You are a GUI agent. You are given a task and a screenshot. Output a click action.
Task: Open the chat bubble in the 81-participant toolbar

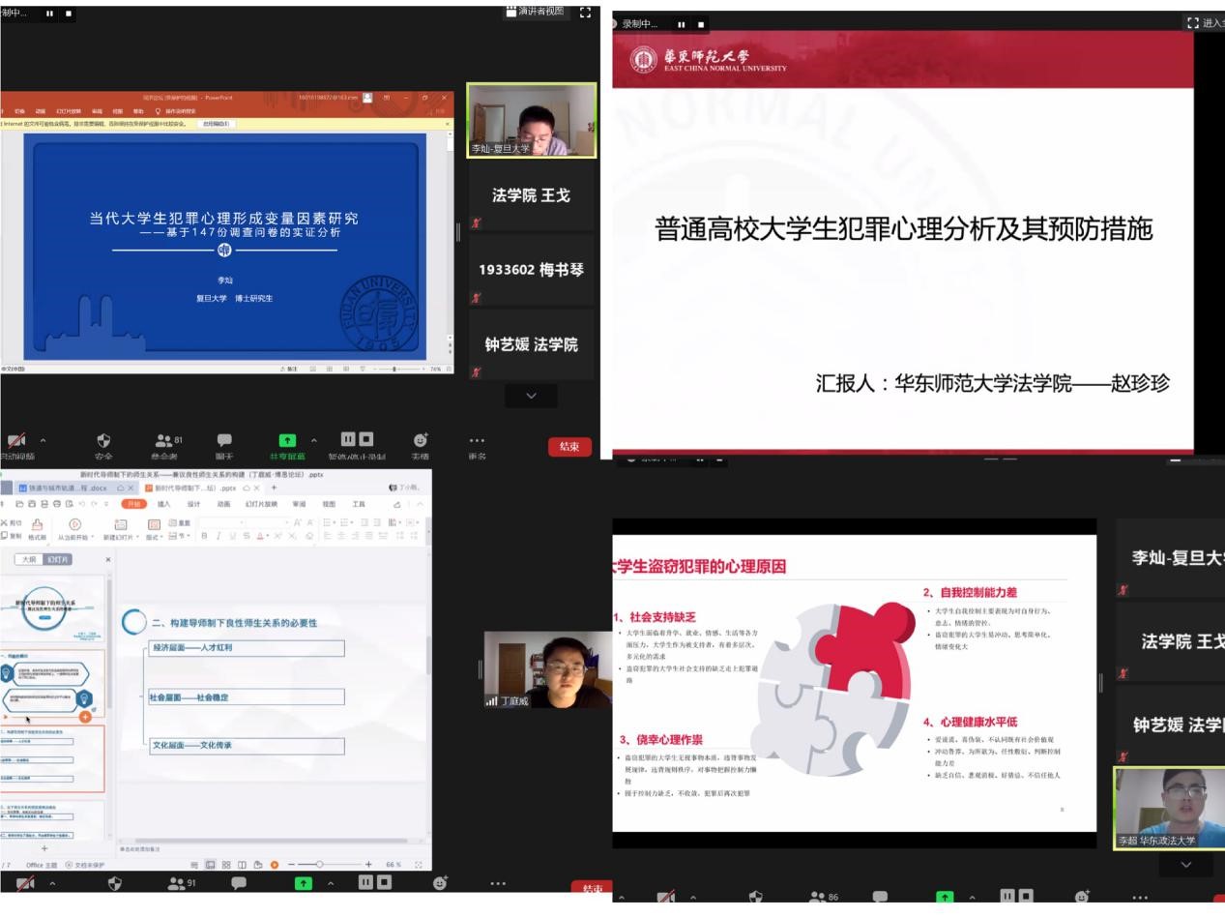pos(224,441)
